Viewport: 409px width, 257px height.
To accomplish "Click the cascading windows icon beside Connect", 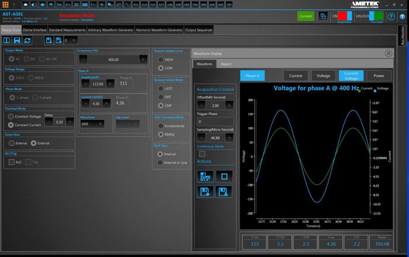I will coord(323,16).
